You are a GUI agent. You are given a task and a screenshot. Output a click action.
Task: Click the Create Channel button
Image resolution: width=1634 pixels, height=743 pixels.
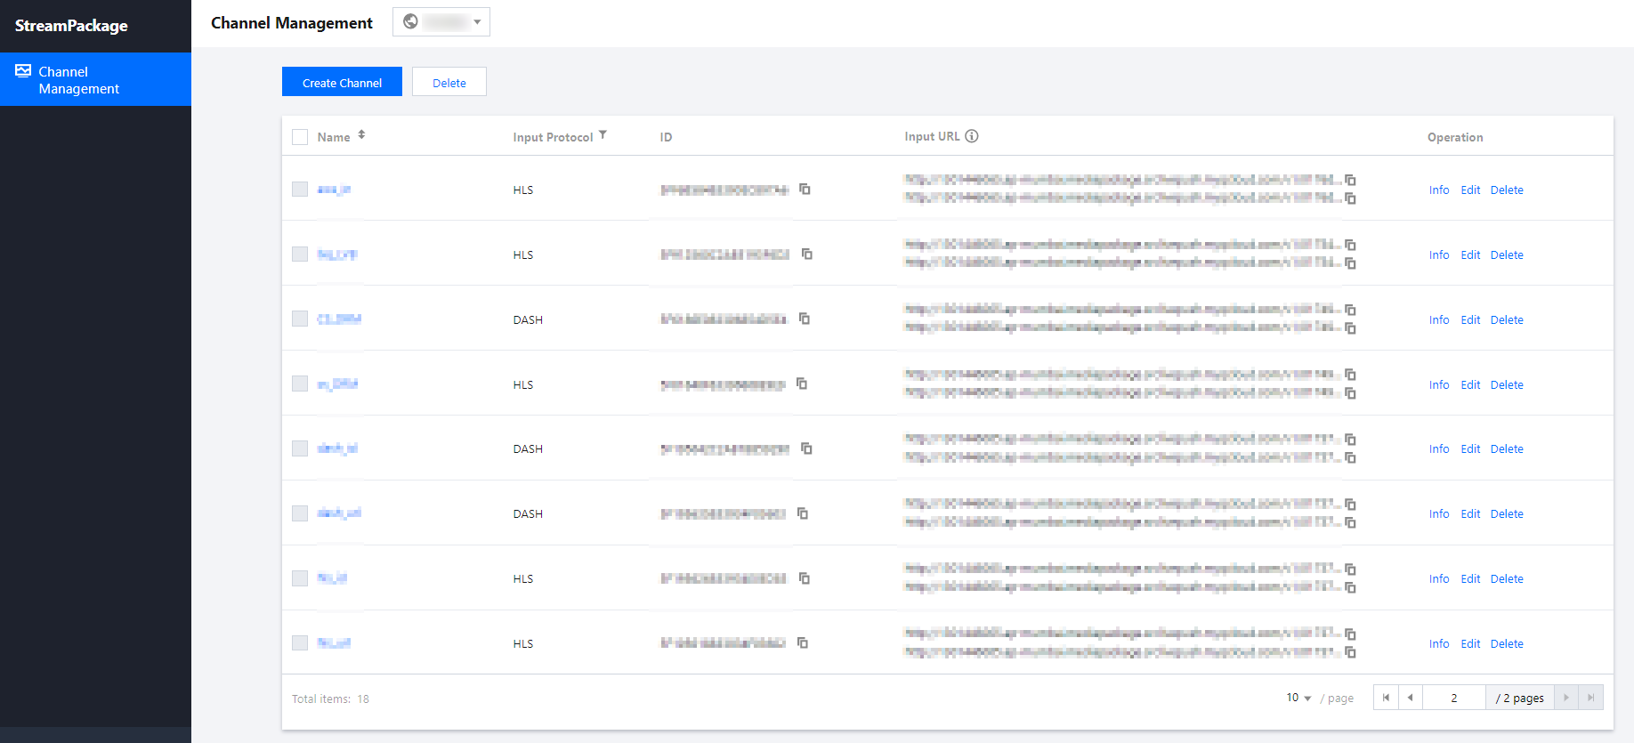coord(342,82)
